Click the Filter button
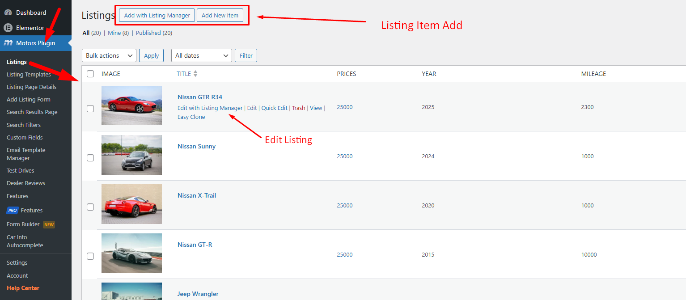 point(246,55)
